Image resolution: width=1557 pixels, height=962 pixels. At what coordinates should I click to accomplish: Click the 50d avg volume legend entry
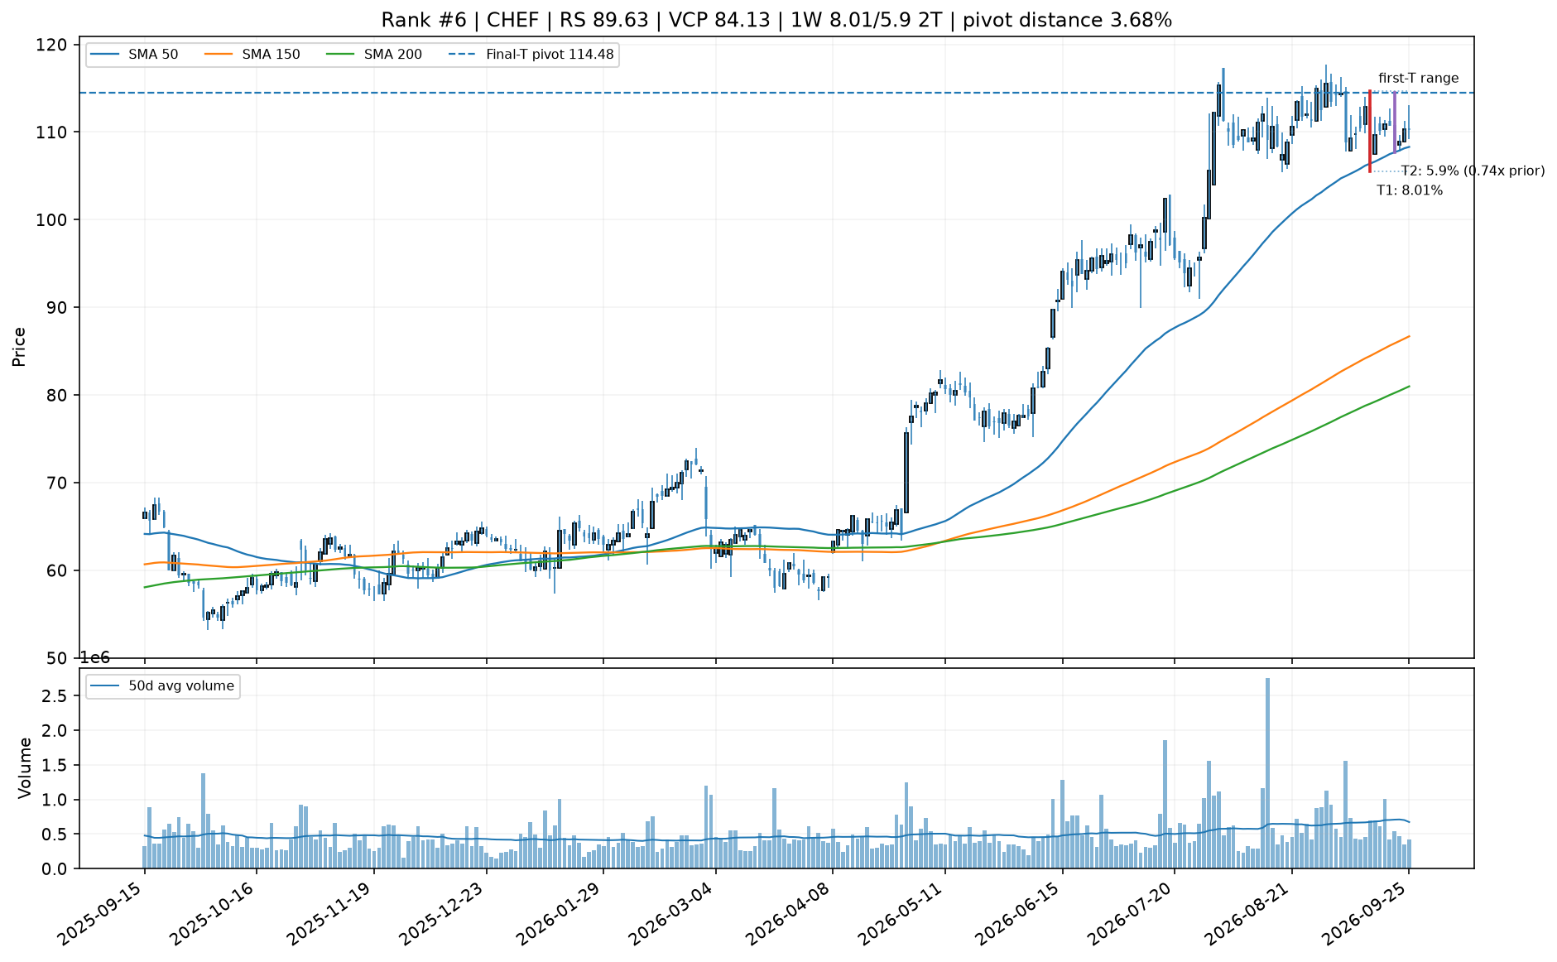(162, 685)
